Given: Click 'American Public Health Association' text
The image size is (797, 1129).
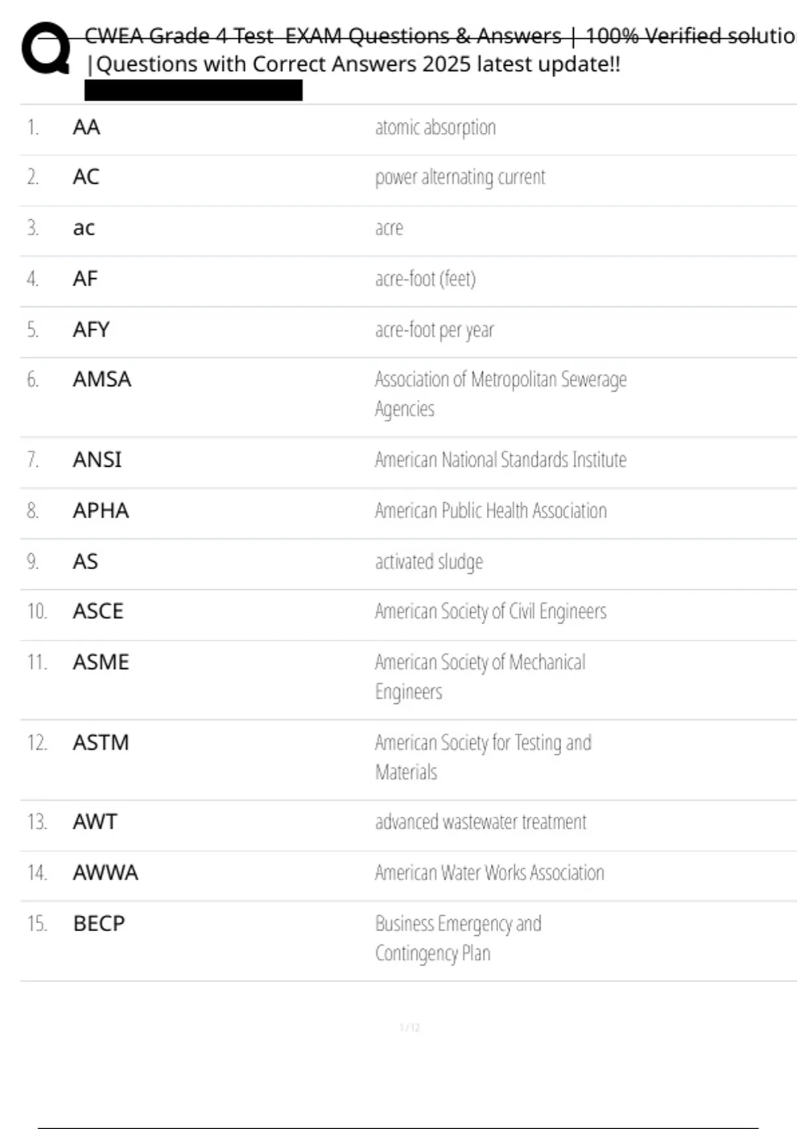Looking at the screenshot, I should 490,511.
